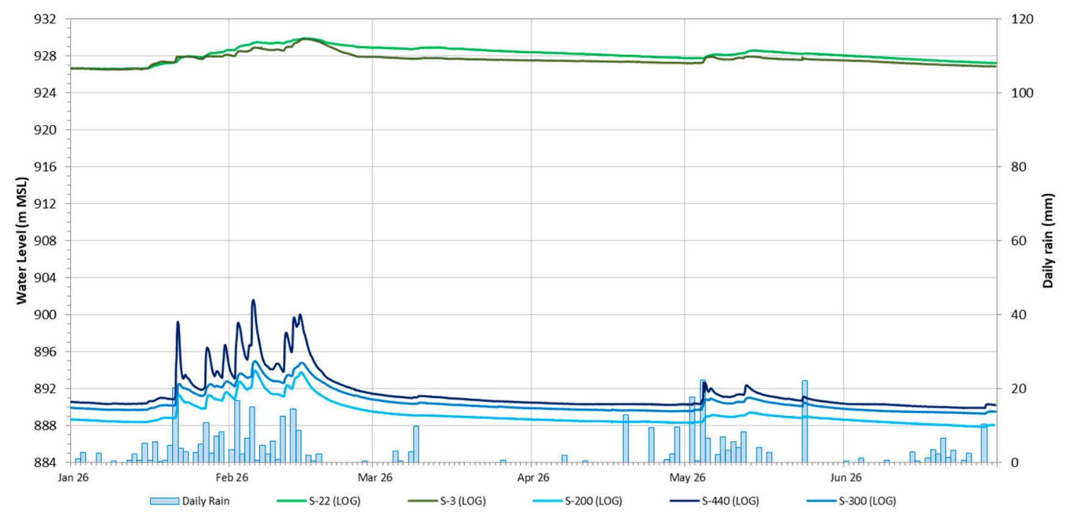Screen dimensions: 1068x522
Task: Click the Jun 26 x-axis label
Action: [846, 477]
